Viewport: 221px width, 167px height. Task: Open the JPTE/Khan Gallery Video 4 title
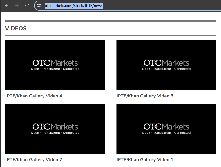coord(34,96)
